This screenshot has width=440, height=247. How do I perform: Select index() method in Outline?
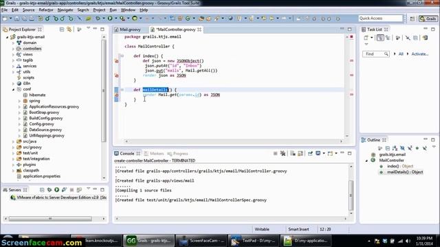(x=400, y=166)
